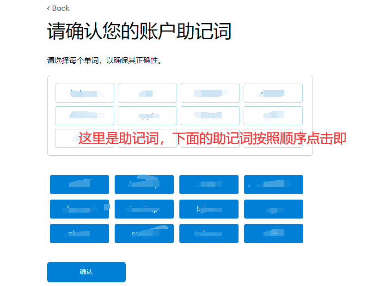Viewport: 386px width, 286px height.
Task: Click second outlined slot in first confirmation row
Action: click(x=147, y=93)
